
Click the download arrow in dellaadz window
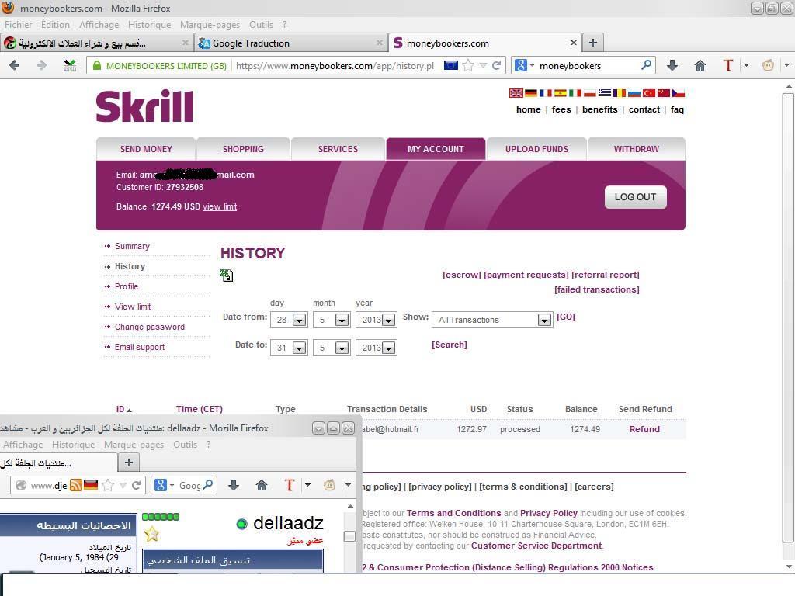(234, 486)
